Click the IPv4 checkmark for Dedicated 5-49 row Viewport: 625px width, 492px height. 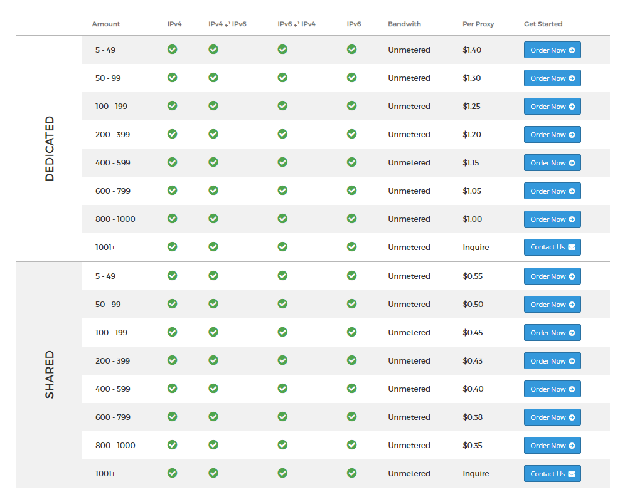(173, 50)
